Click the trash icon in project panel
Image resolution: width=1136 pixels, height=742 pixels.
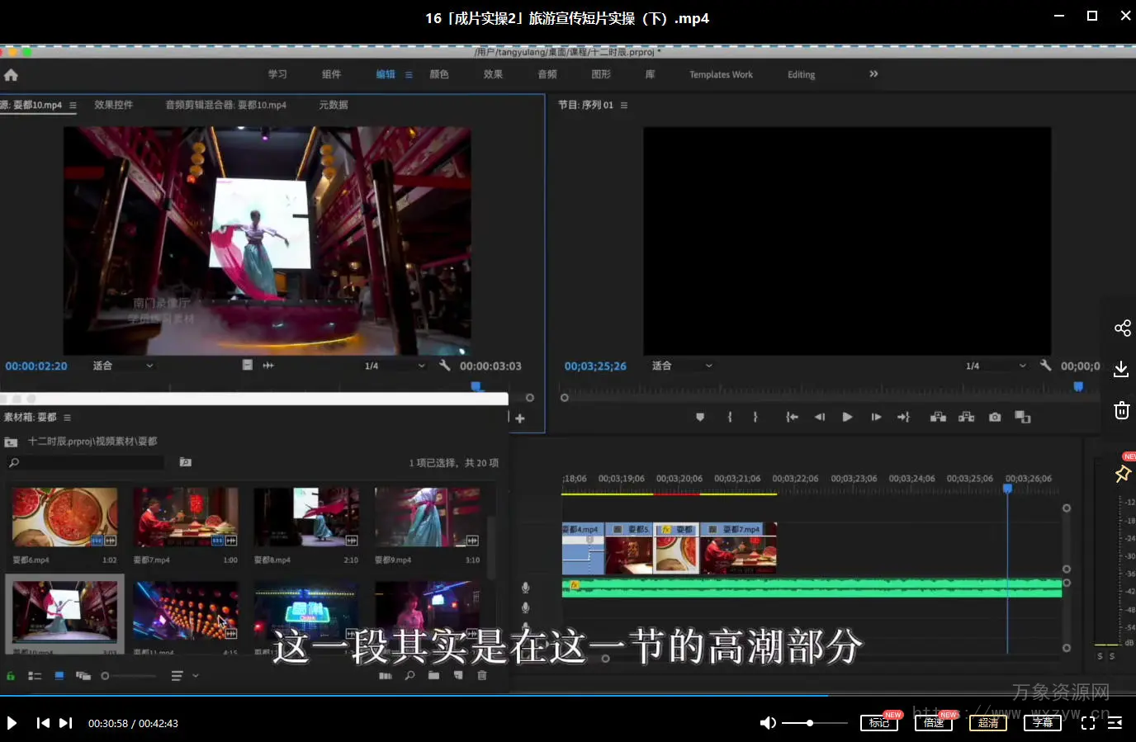pos(482,675)
